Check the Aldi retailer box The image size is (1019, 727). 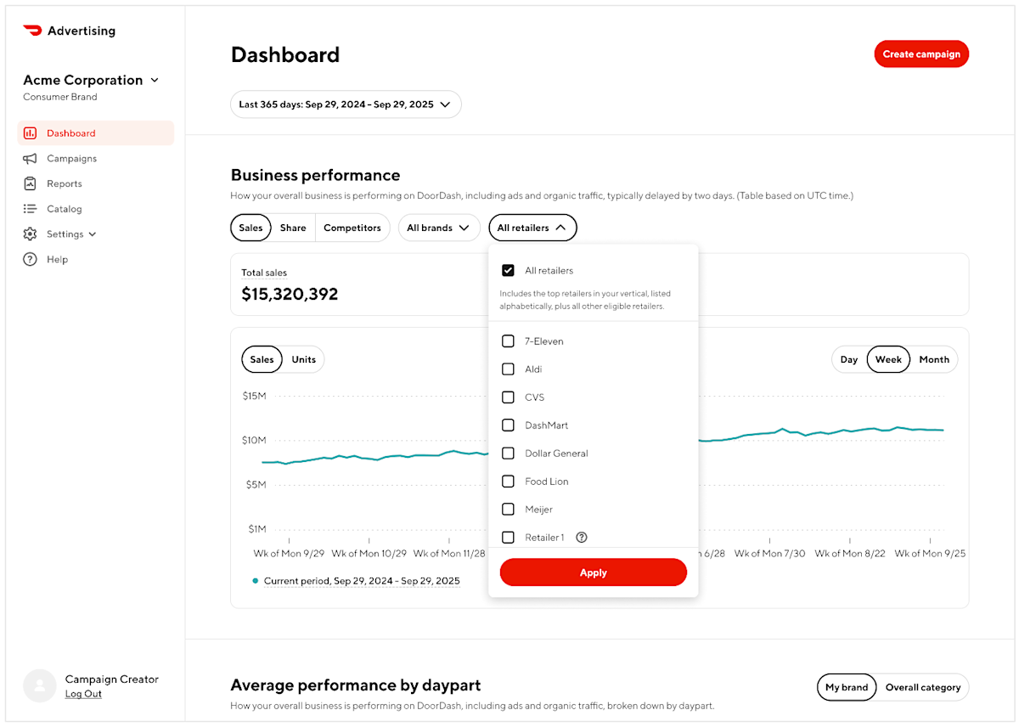[508, 369]
